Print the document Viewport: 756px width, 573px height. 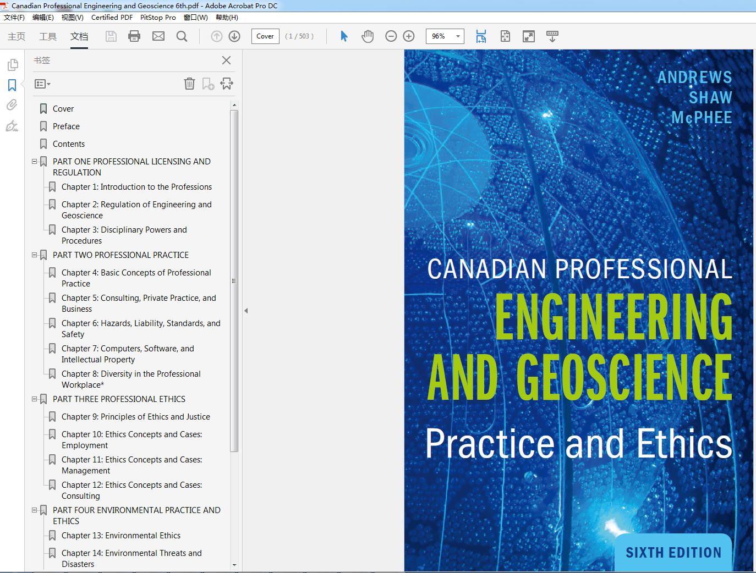point(134,36)
